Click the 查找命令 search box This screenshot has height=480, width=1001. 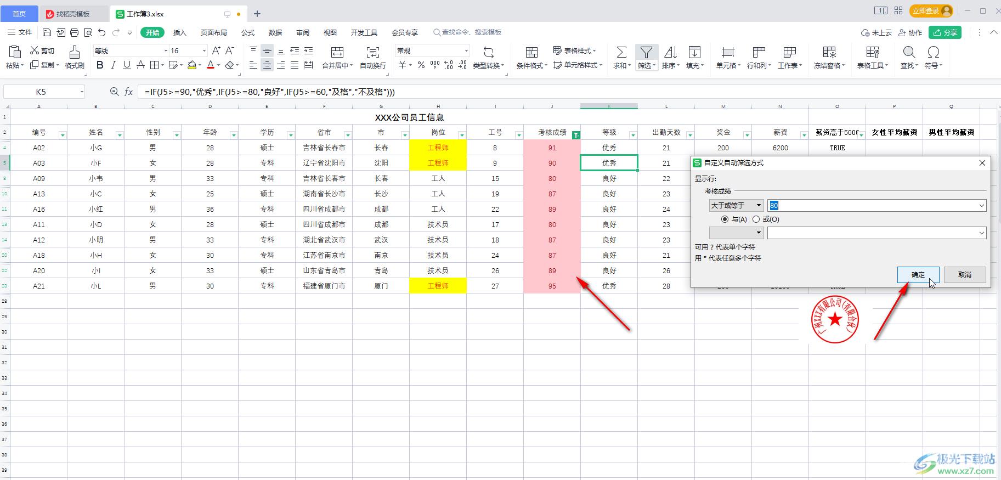coord(467,32)
